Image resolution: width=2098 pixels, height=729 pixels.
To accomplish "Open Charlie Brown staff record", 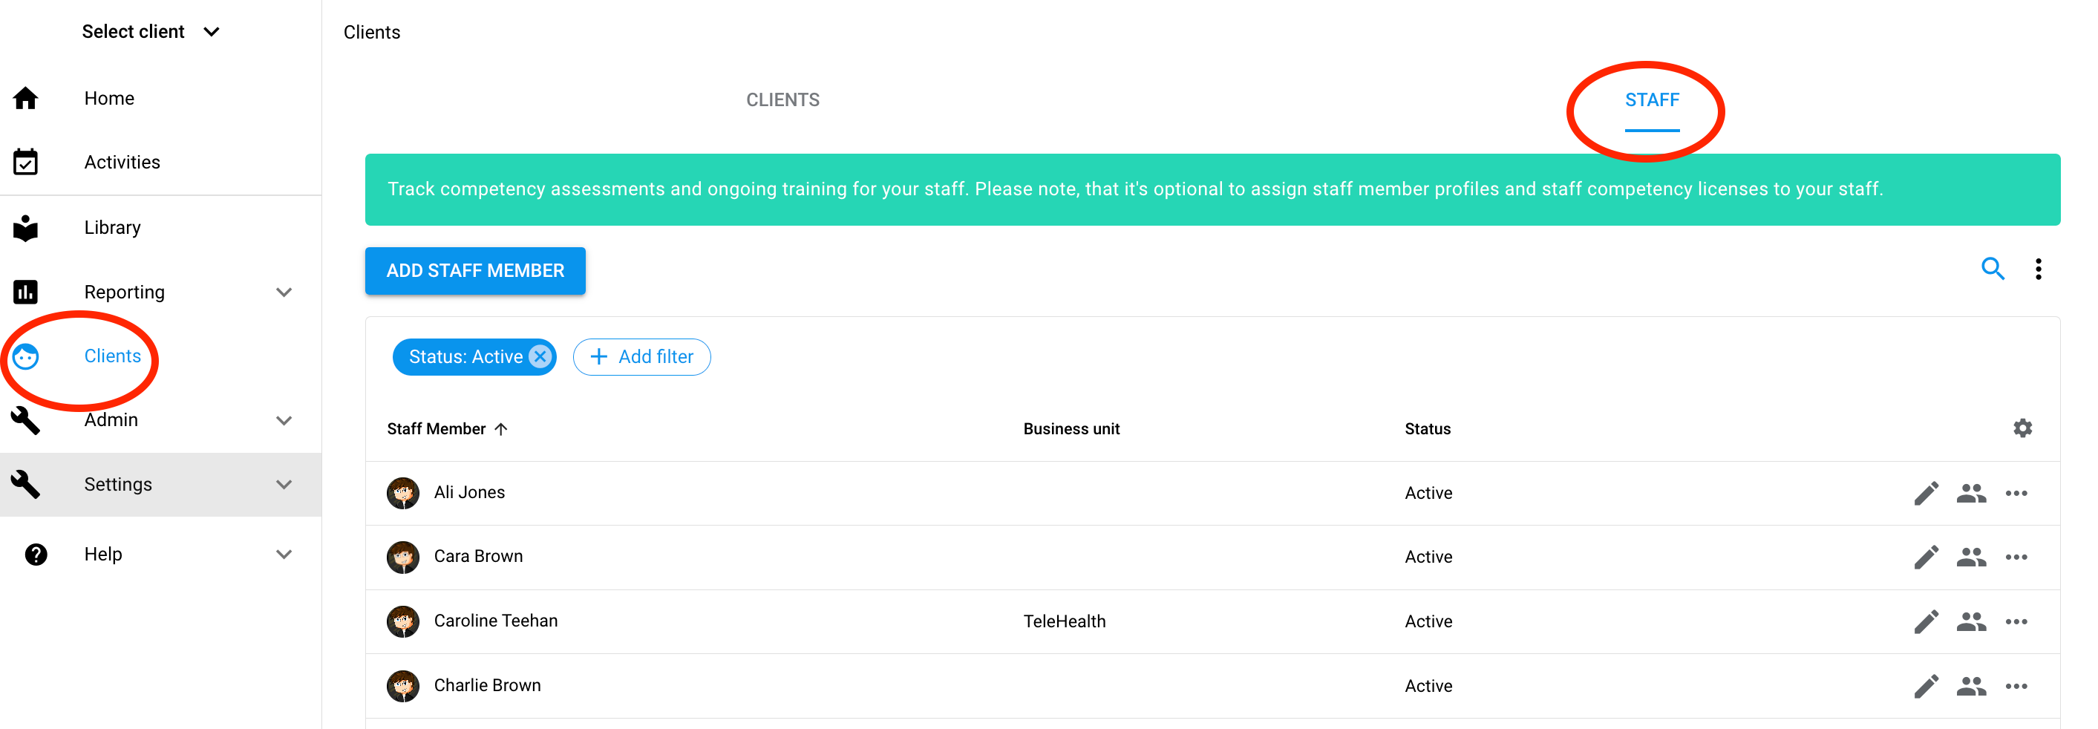I will tap(487, 685).
